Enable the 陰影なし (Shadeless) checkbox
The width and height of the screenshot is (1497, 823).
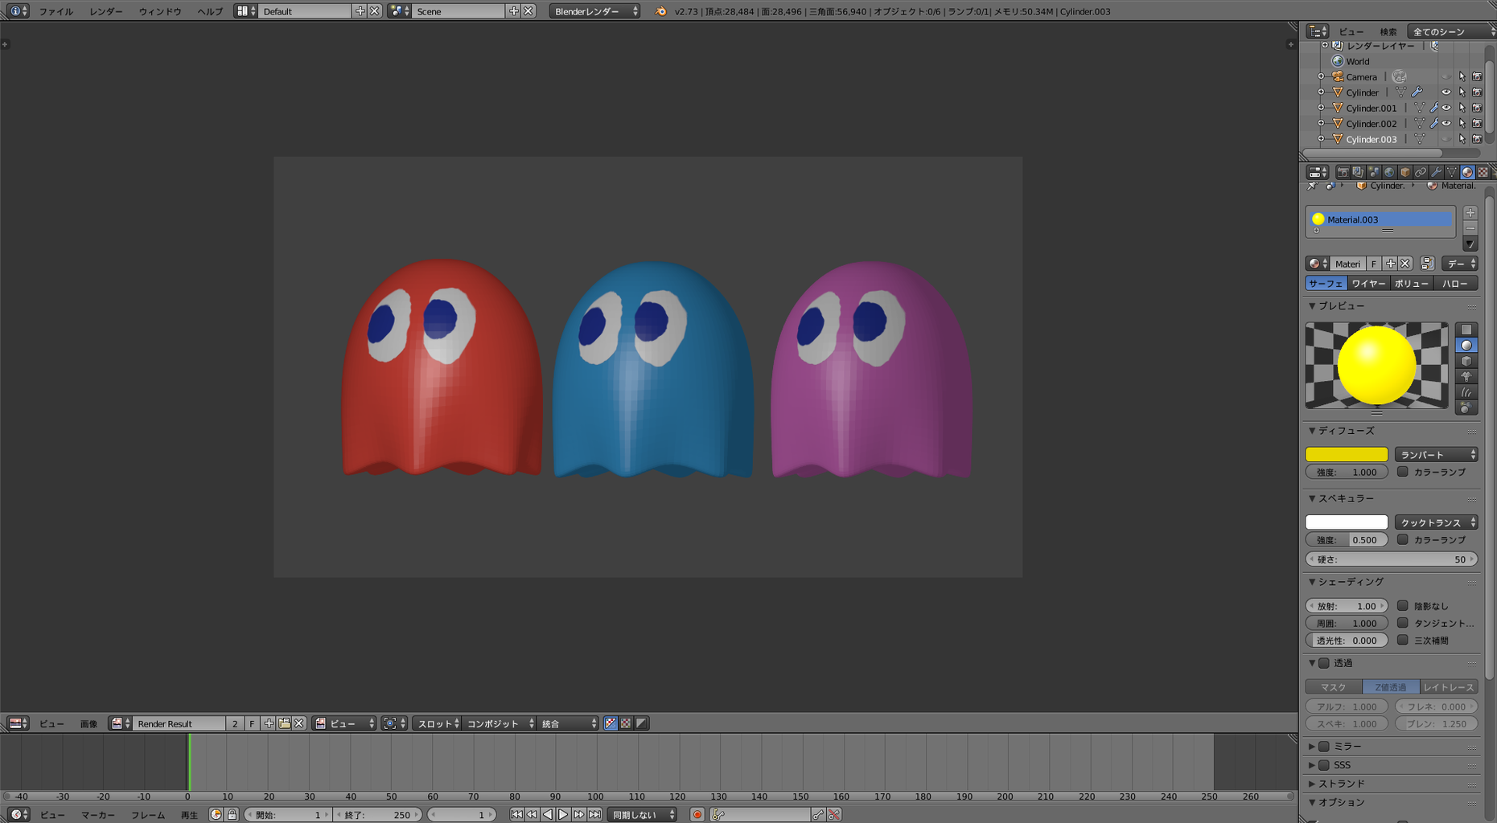coord(1403,606)
